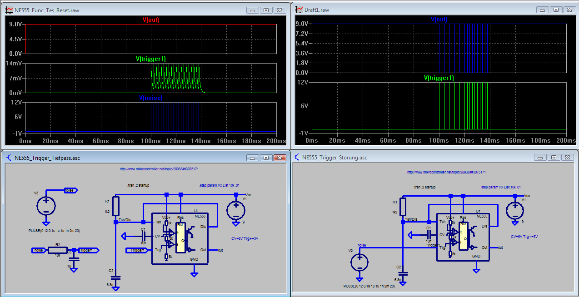
Task: Click the 200ms time axis label in Draft1.raw
Action: [566, 141]
